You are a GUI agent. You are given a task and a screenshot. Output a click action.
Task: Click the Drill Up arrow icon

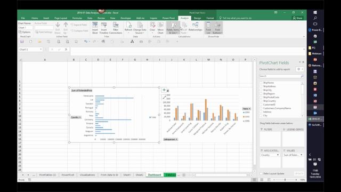66,25
